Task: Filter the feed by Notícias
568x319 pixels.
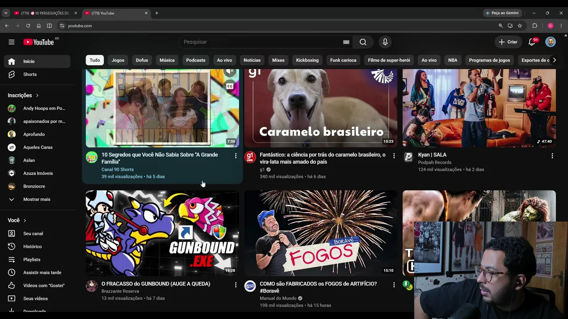Action: point(252,60)
